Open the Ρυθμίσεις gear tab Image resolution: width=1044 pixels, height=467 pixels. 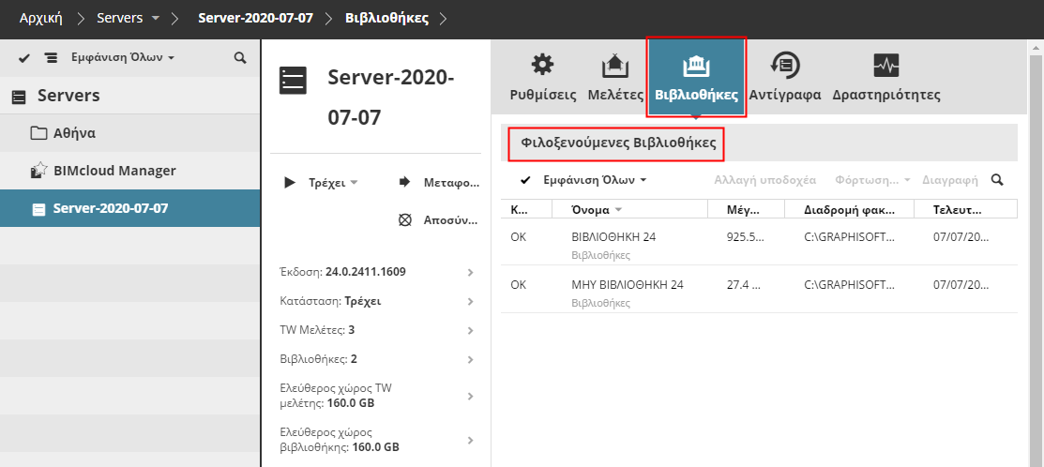point(543,78)
